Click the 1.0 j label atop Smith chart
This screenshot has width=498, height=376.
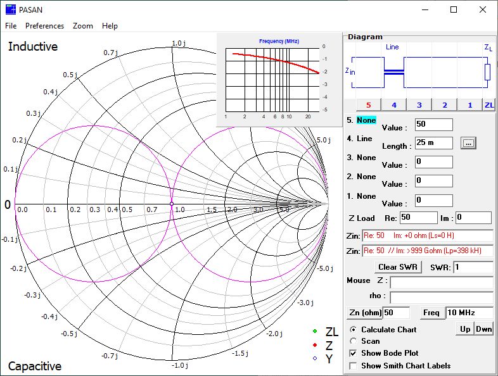coord(179,43)
